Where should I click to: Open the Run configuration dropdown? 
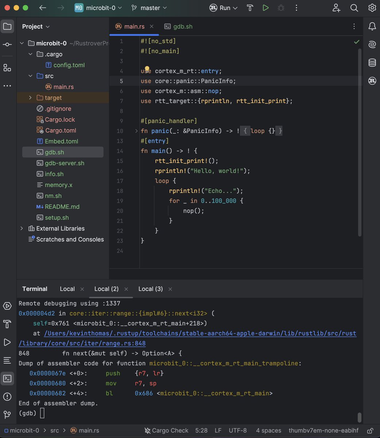[223, 8]
